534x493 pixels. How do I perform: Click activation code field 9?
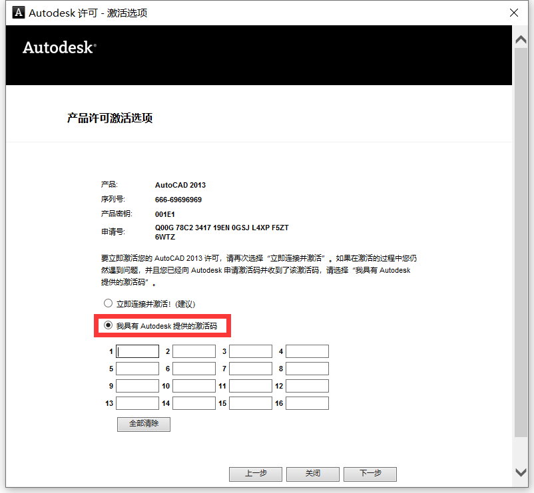(137, 386)
